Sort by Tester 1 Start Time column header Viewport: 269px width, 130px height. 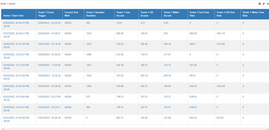pos(13,15)
